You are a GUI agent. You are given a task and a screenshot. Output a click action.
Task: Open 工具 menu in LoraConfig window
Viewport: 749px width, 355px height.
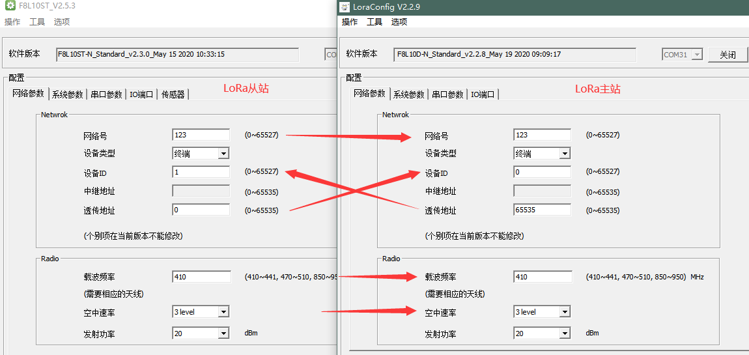(x=374, y=22)
